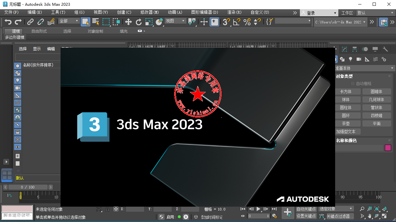Select the Link (chain) tool

click(30, 22)
